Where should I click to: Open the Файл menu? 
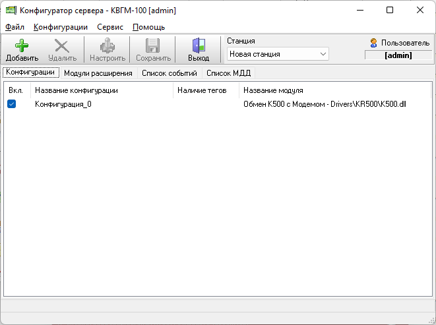tap(15, 27)
